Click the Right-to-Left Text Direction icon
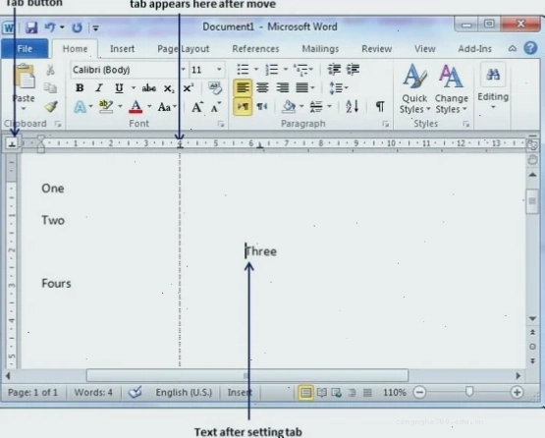 tap(262, 106)
